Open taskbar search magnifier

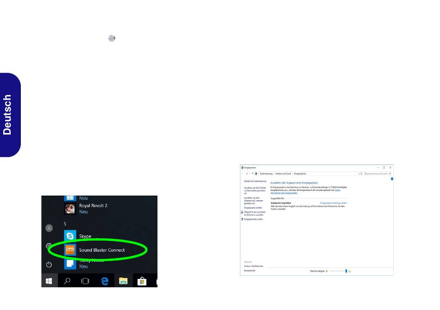(x=67, y=281)
